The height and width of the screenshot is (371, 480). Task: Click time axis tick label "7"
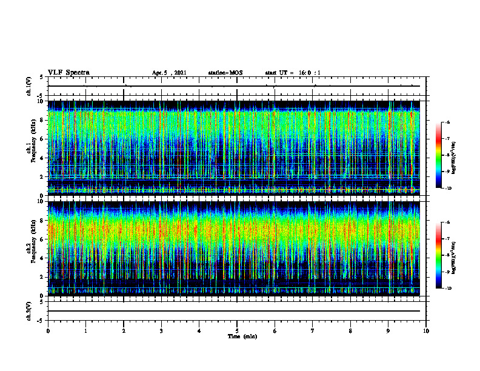[x=313, y=331]
